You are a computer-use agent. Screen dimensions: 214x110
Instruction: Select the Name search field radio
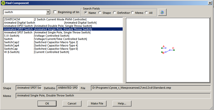[86, 13]
